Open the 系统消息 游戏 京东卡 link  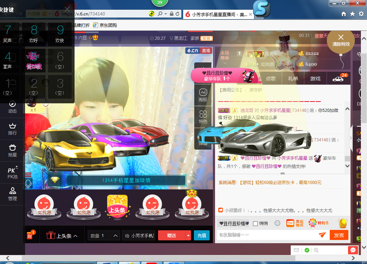270,183
